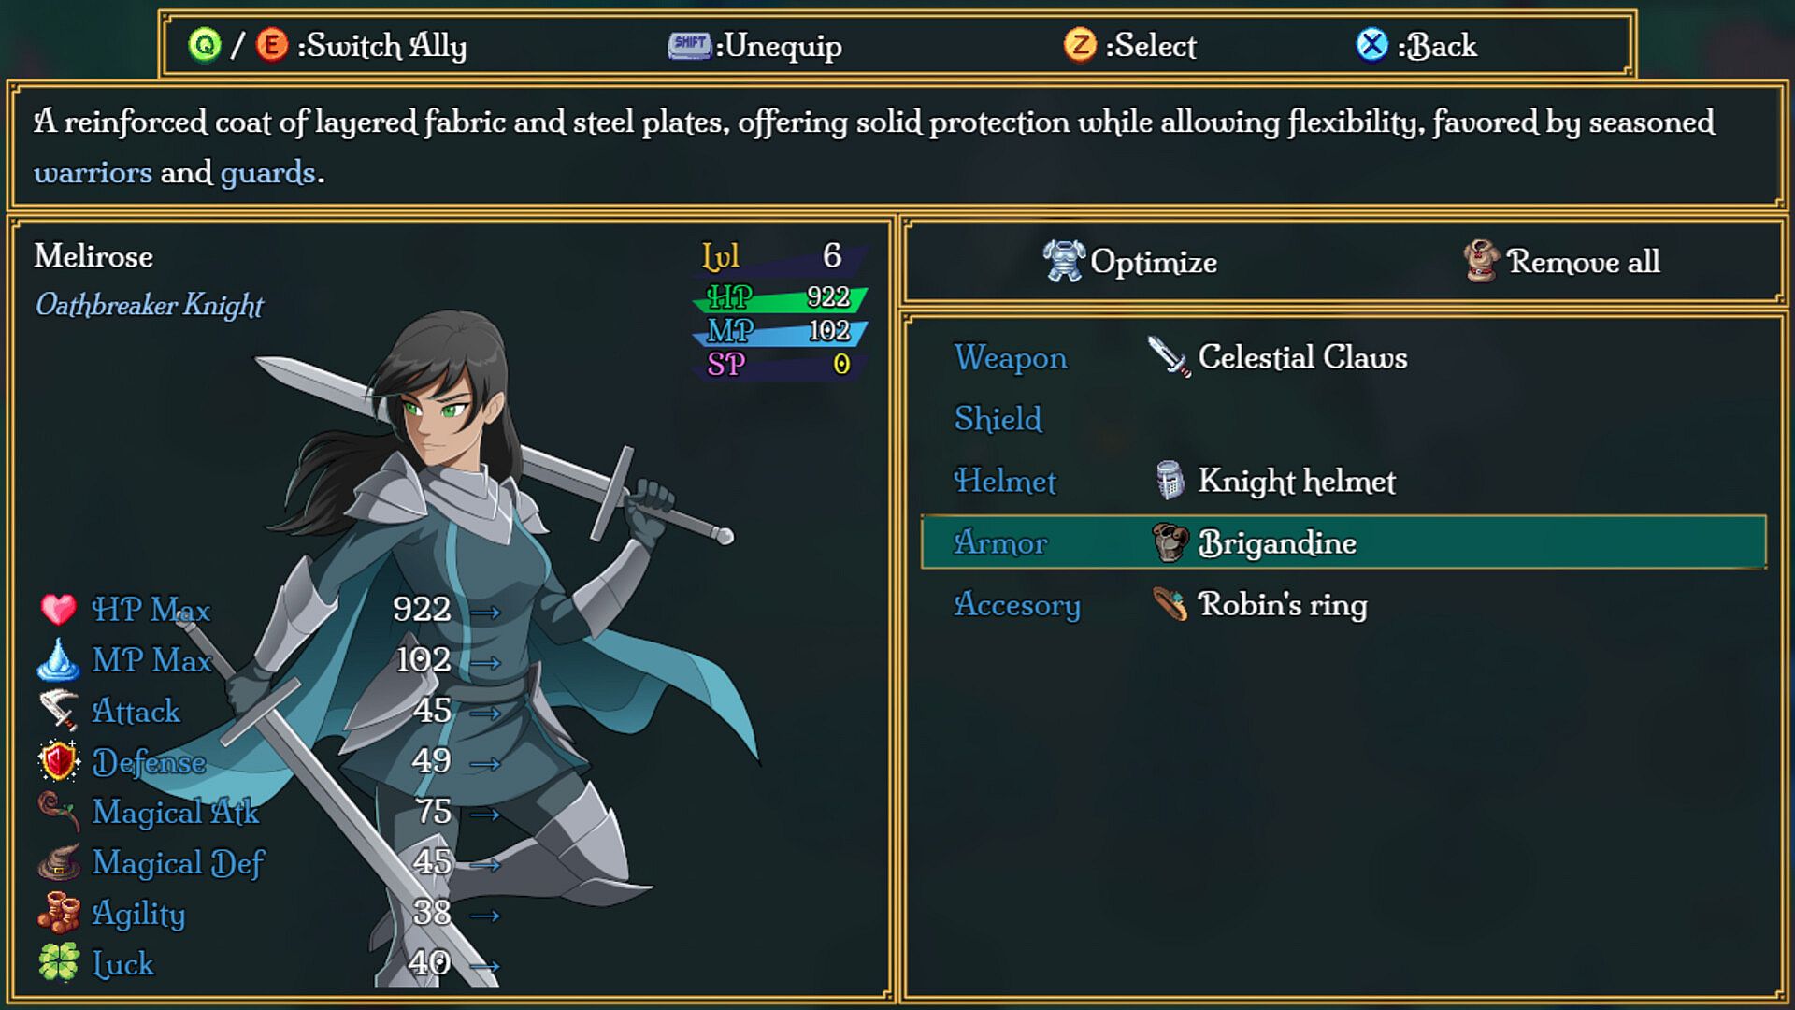Click the Robin's ring accessory icon
1795x1010 pixels.
(1169, 604)
